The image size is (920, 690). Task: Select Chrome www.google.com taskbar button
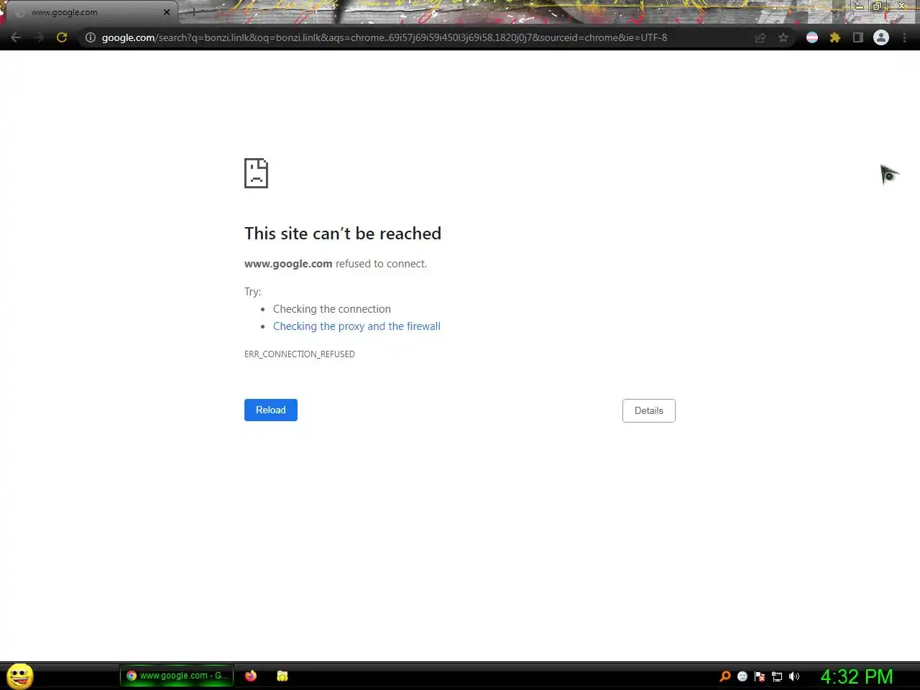[177, 676]
